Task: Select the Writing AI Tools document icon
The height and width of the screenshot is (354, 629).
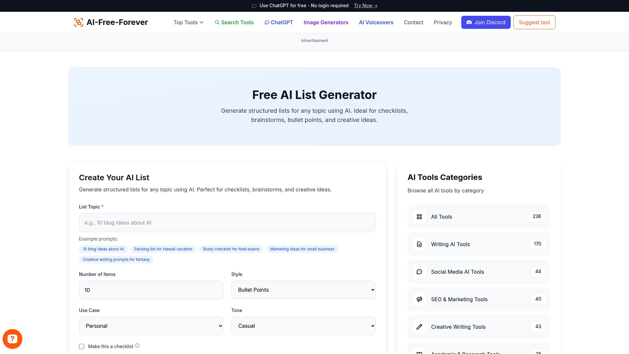Action: (419, 244)
